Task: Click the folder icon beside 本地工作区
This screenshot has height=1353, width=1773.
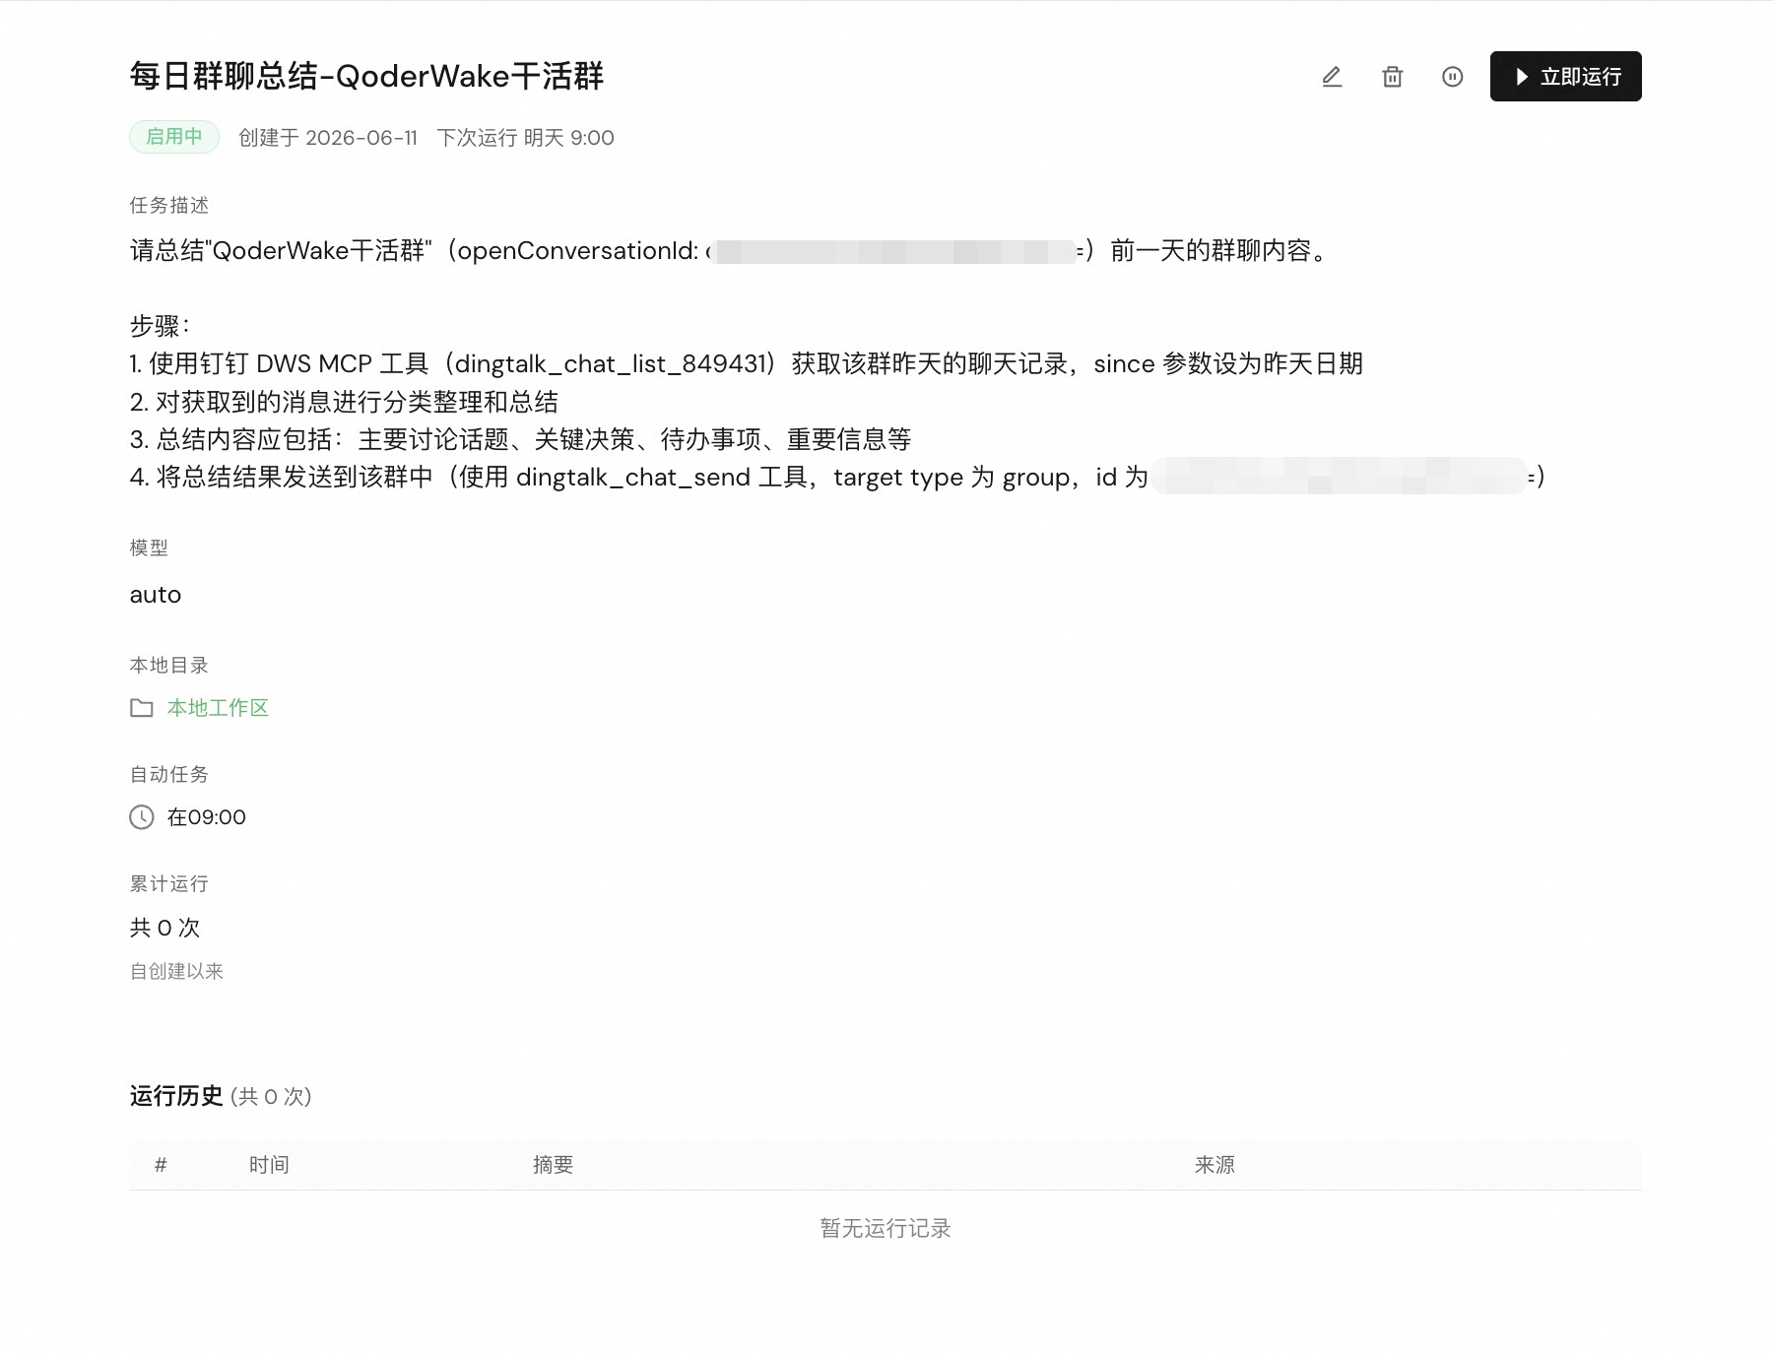Action: [x=142, y=708]
